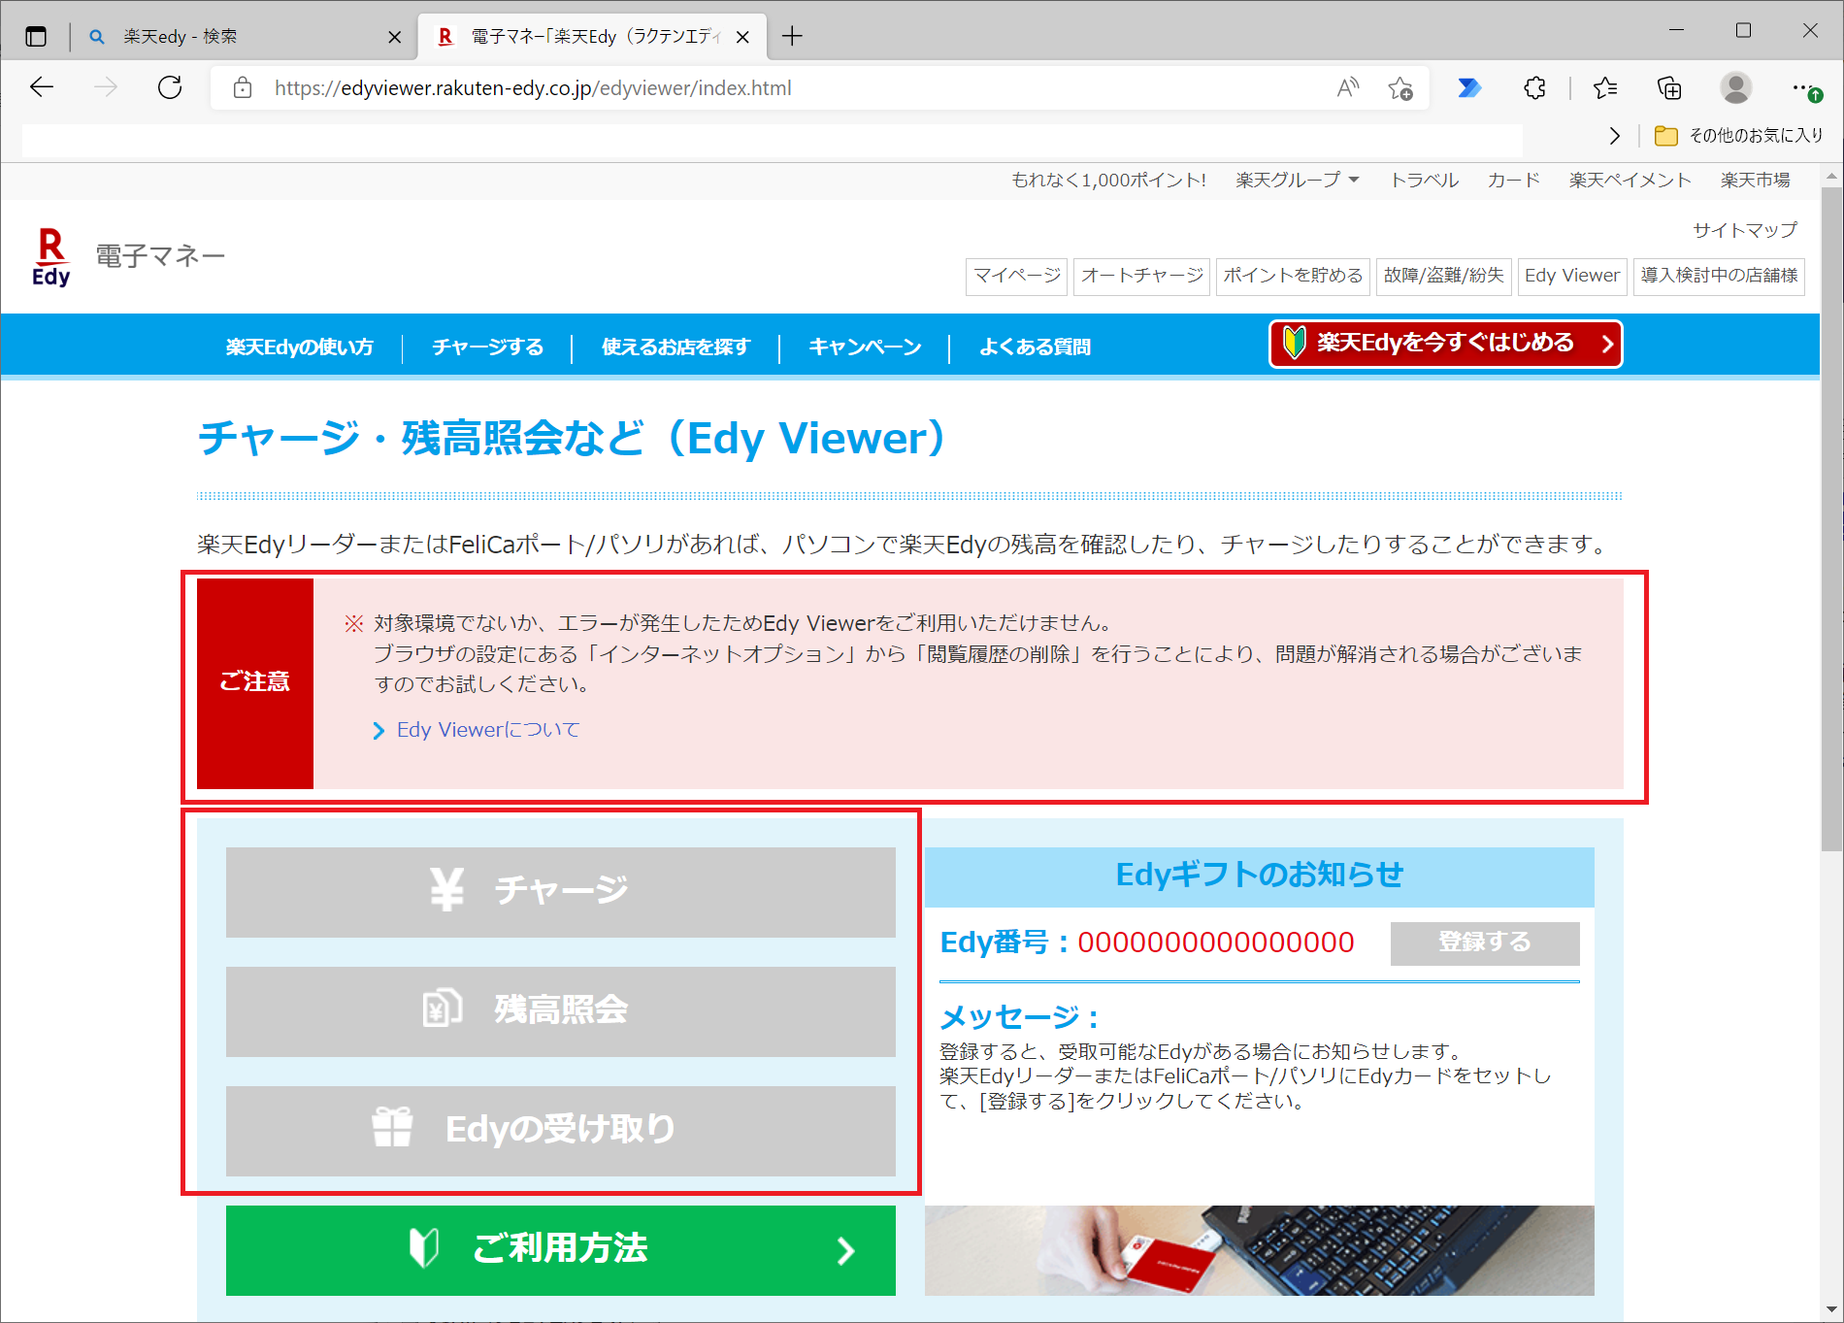Click the Edy Viewer button

[x=1571, y=276]
